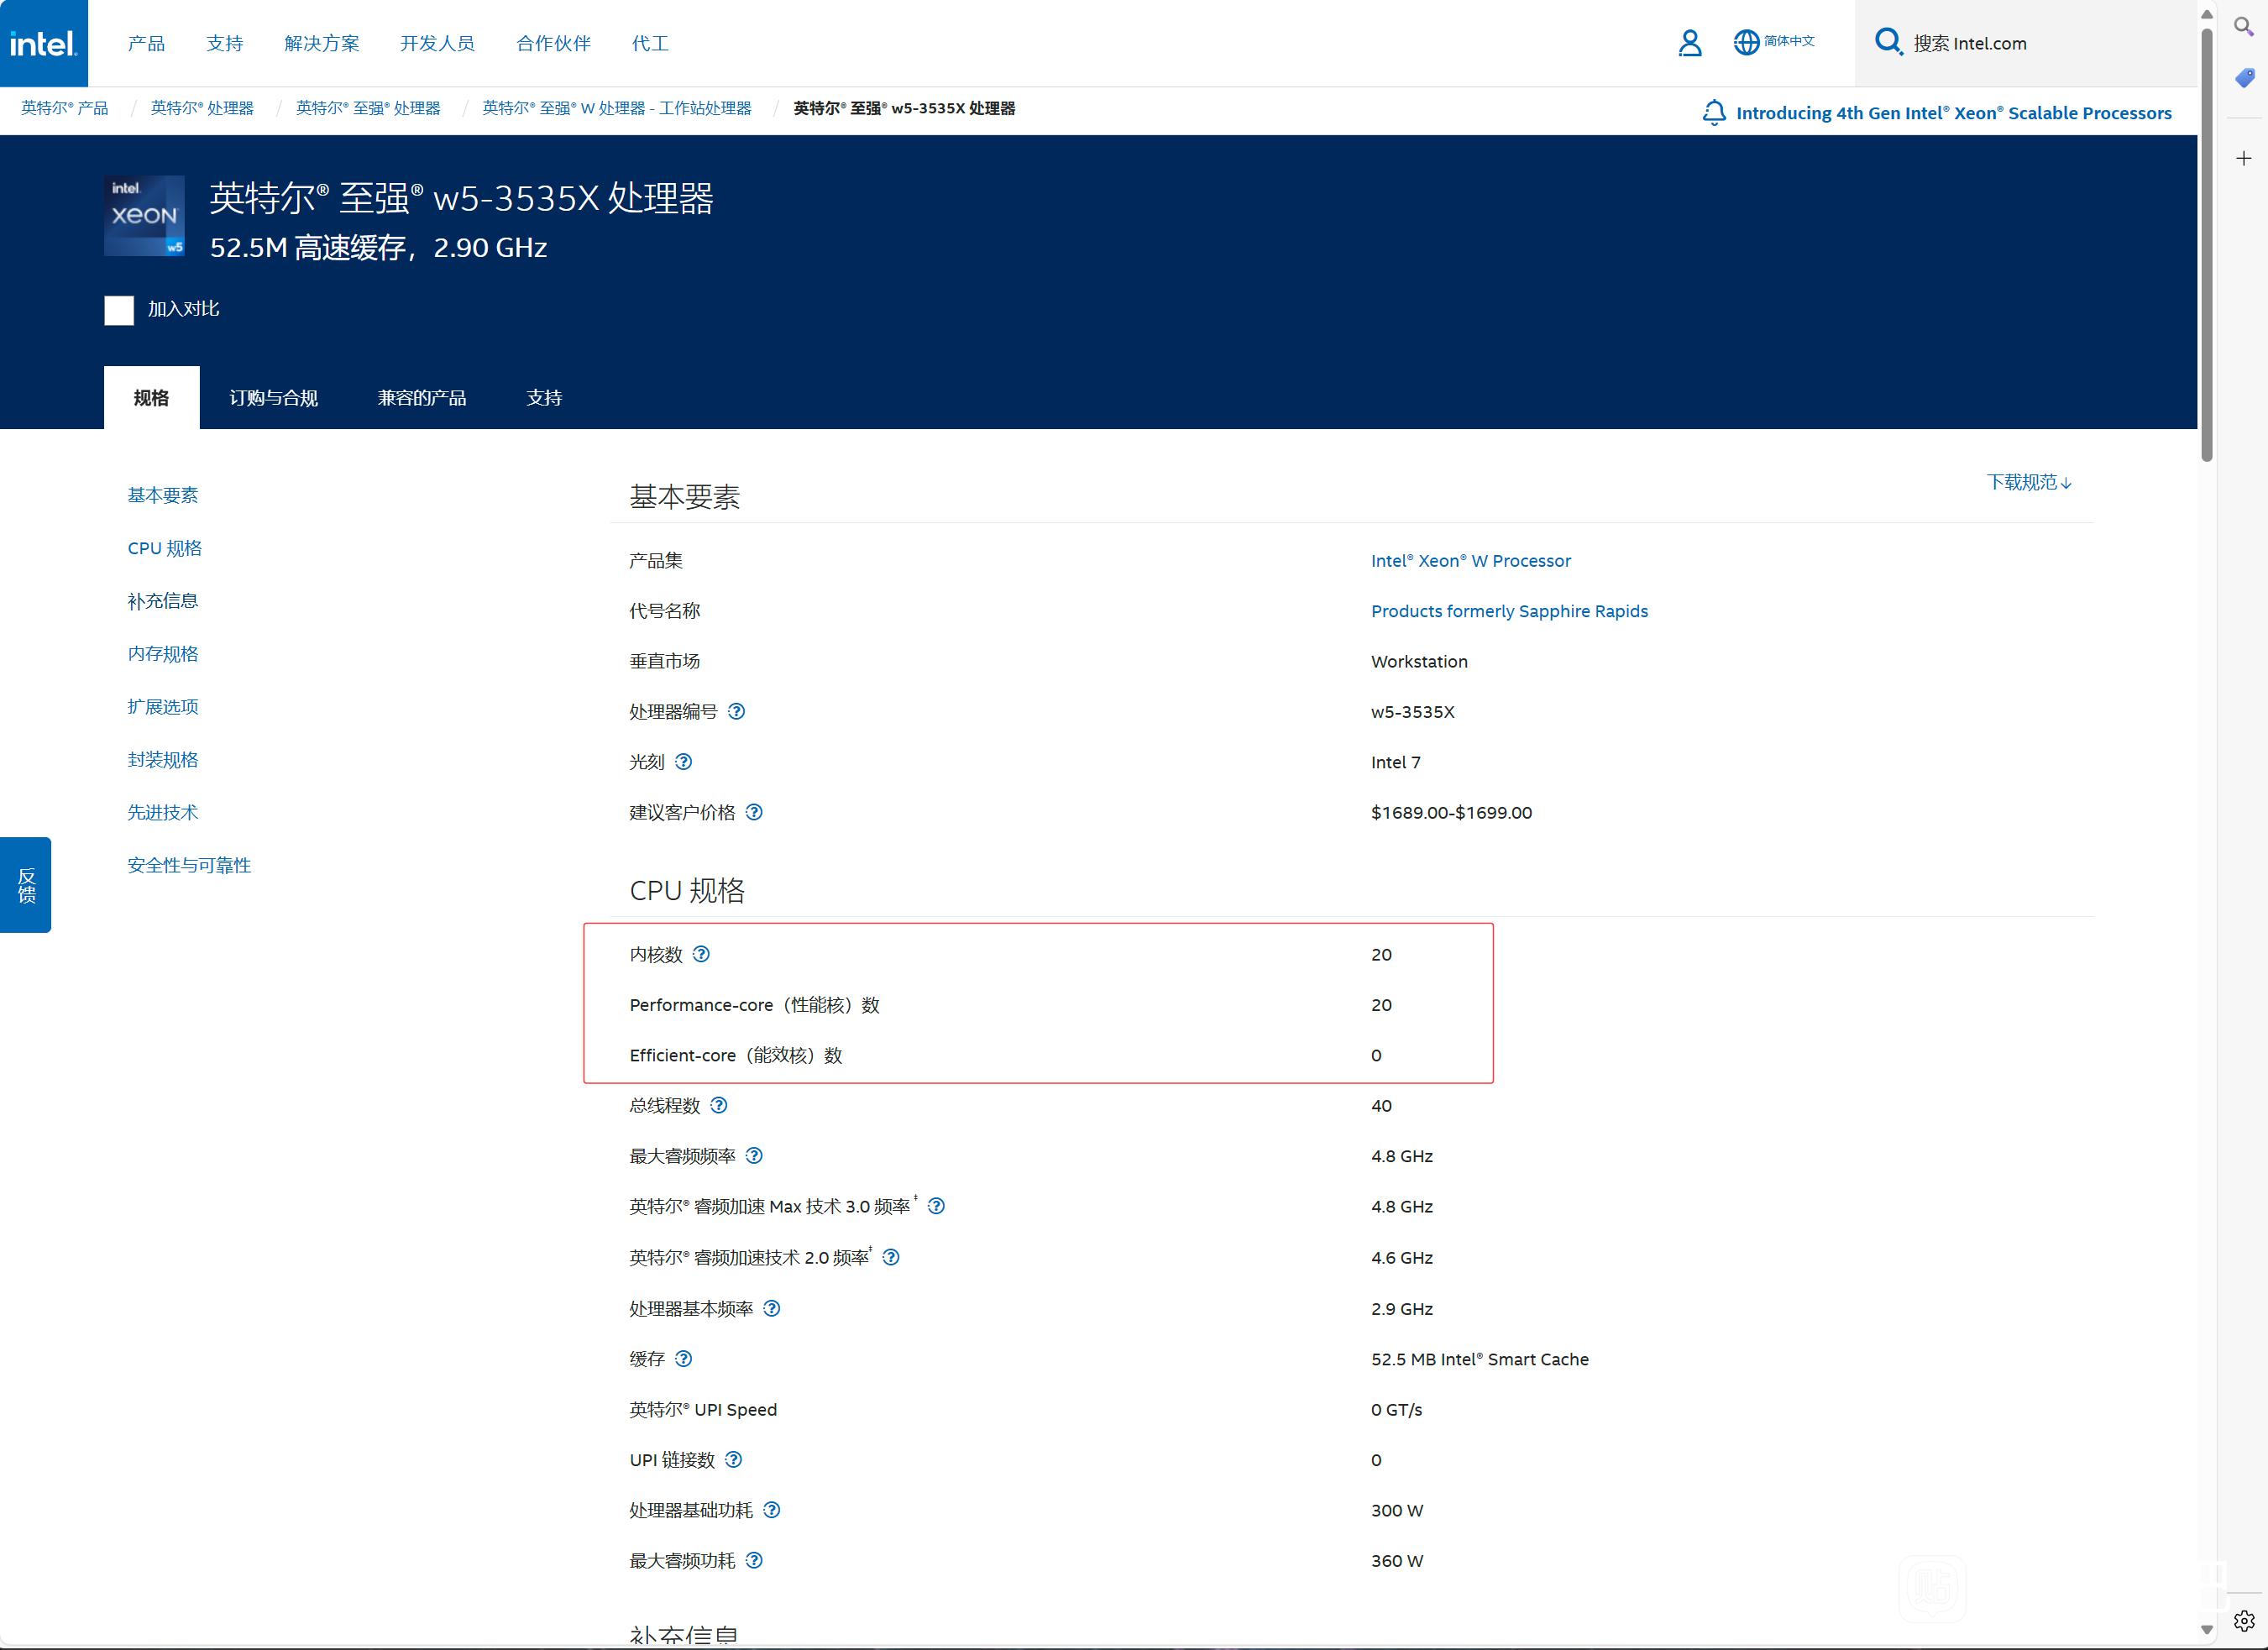Open the 解决方案 menu

[x=322, y=43]
